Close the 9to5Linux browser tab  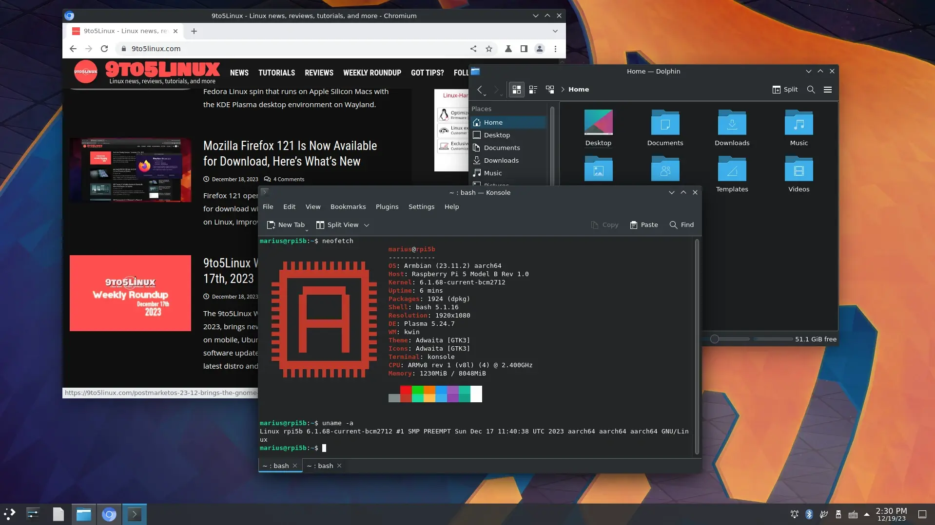[x=175, y=31]
